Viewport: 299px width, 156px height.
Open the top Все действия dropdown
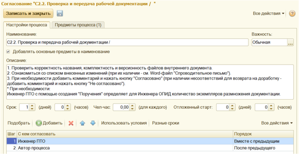[268, 13]
